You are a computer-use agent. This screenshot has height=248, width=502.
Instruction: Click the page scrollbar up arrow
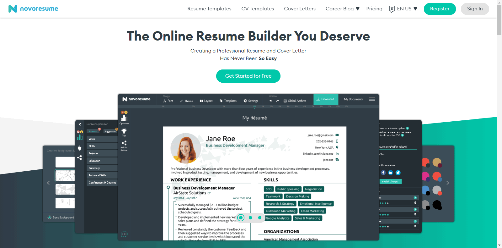[x=499, y=3]
